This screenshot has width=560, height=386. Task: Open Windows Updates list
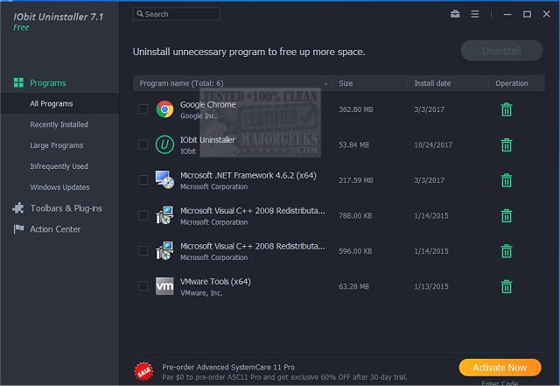click(x=59, y=187)
